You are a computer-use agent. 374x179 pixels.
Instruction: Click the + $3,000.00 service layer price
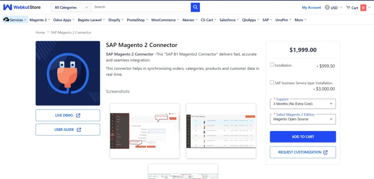[x=324, y=89]
